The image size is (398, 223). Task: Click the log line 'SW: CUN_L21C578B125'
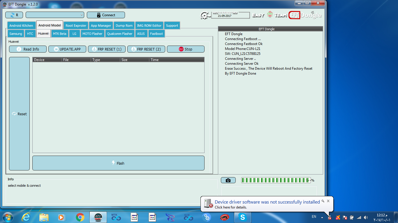click(242, 54)
